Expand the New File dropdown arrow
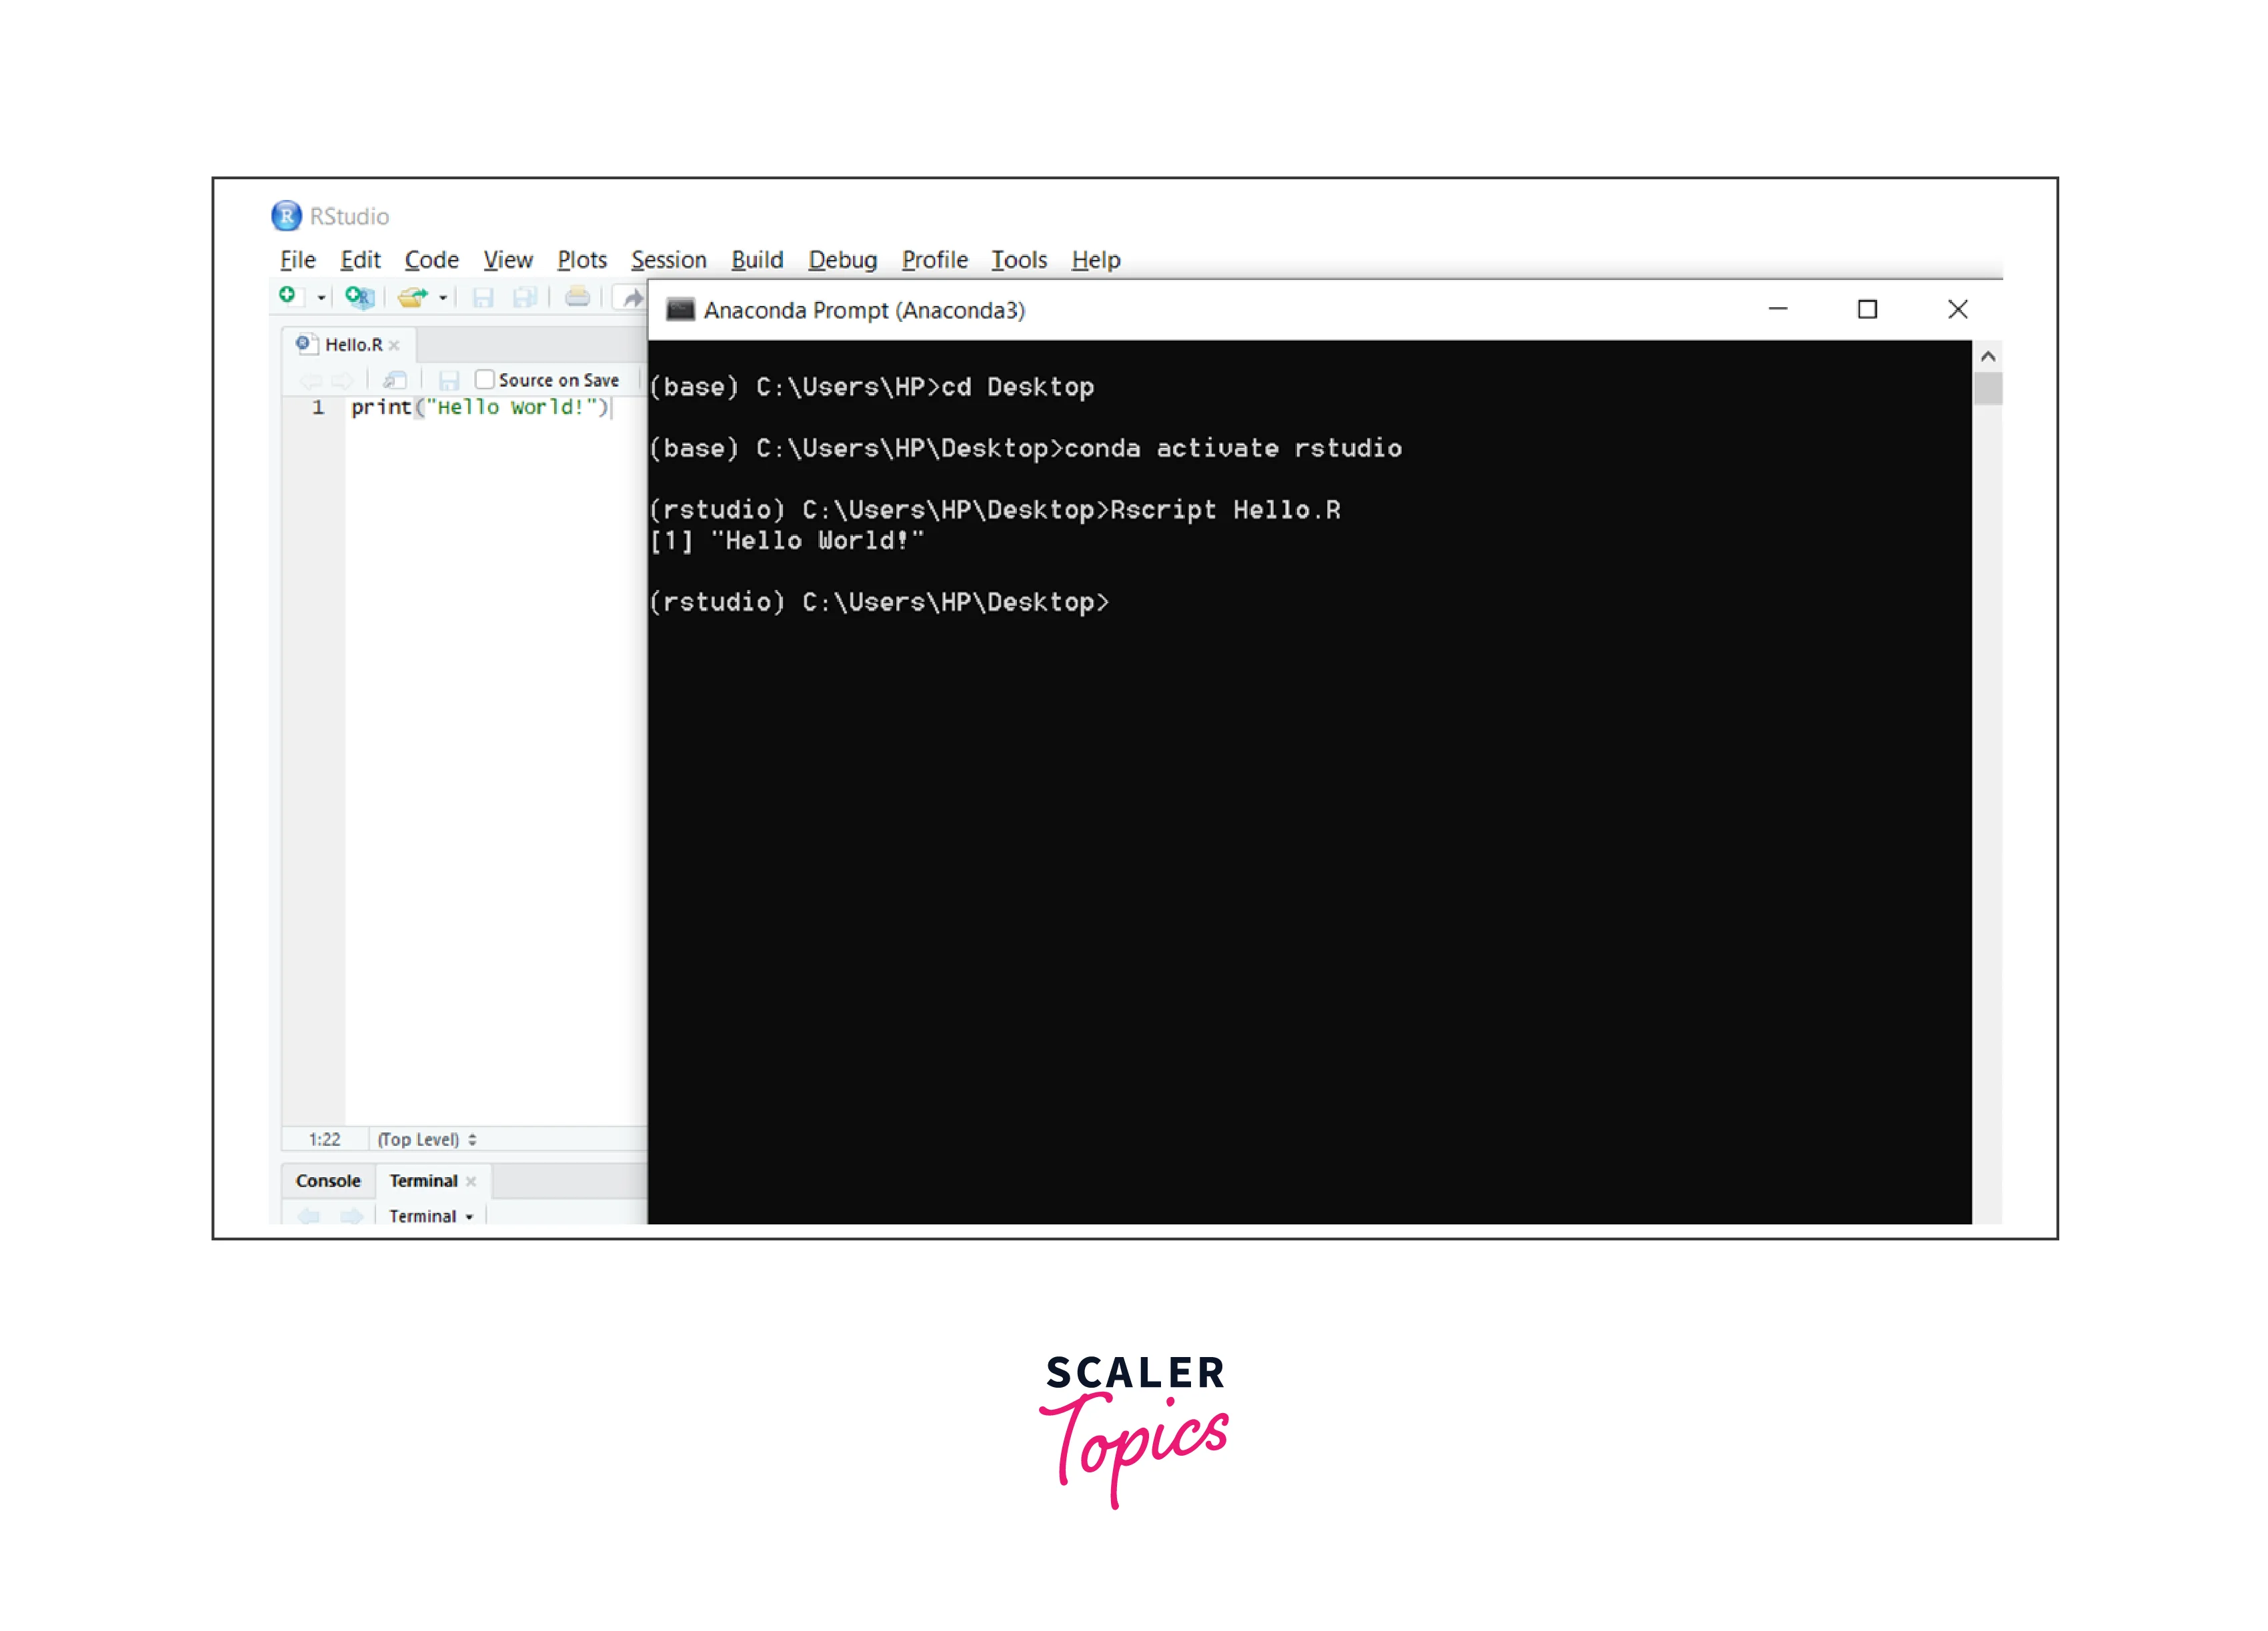 coord(321,298)
